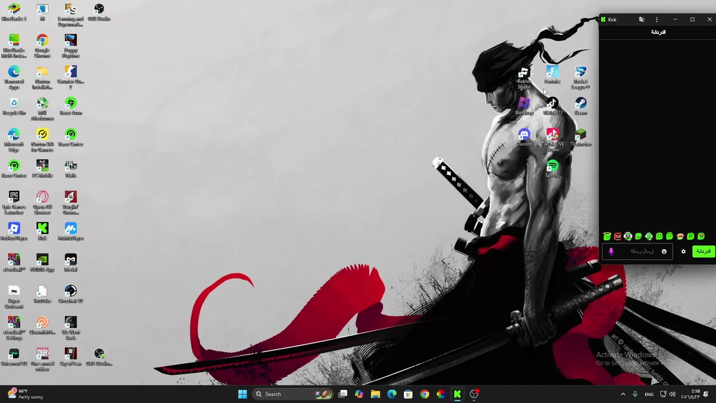Open Norton 360 for Gamers shortcut
716x403 pixels.
click(x=43, y=140)
